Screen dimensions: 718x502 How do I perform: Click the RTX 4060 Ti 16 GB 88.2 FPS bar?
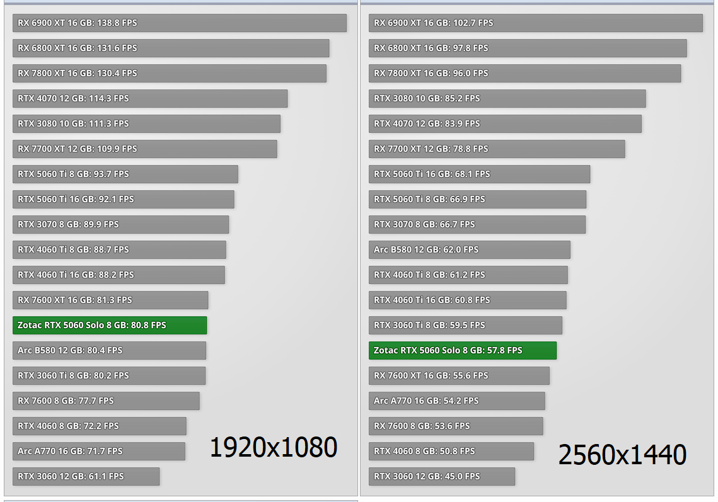[x=119, y=275]
